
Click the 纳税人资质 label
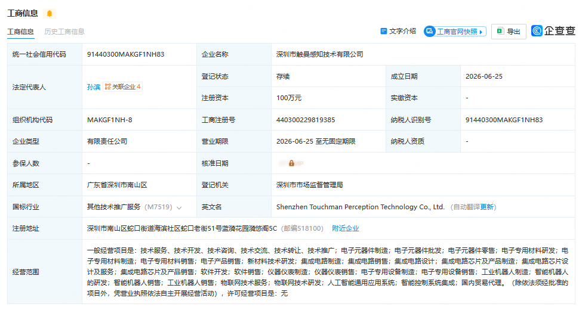408,141
